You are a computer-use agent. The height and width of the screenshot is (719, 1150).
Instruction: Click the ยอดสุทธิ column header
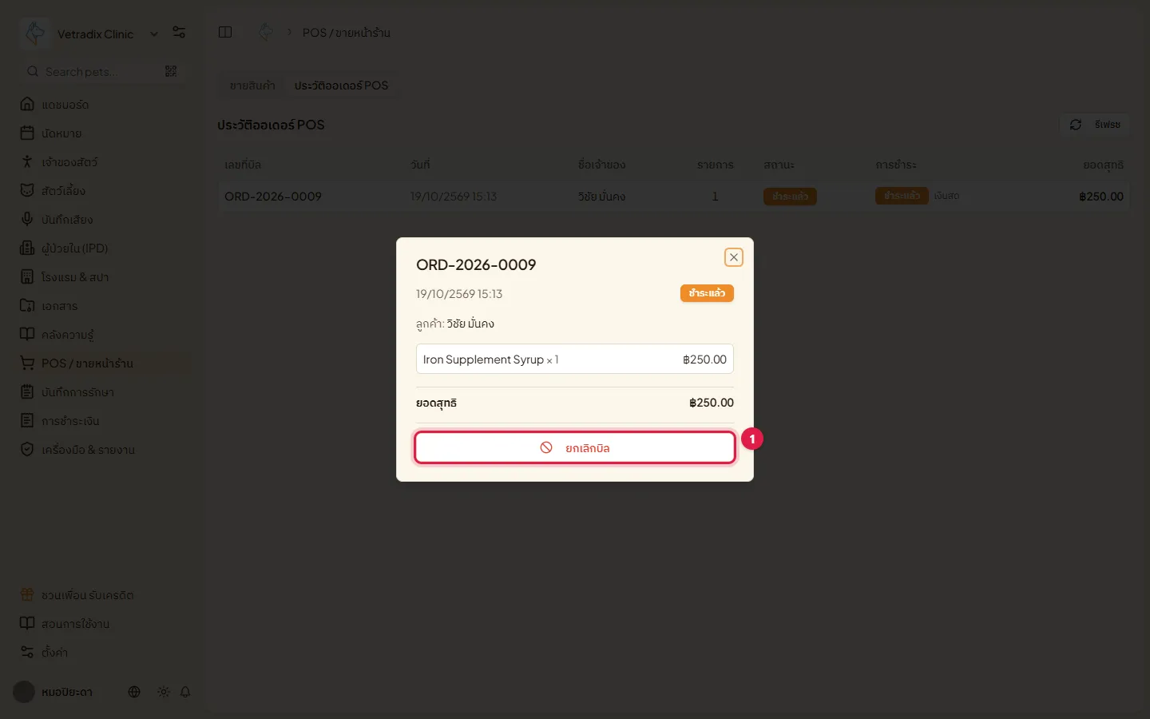(x=1103, y=165)
